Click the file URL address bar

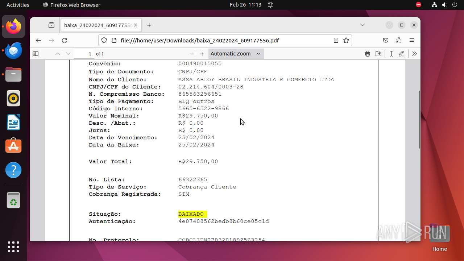pos(225,40)
